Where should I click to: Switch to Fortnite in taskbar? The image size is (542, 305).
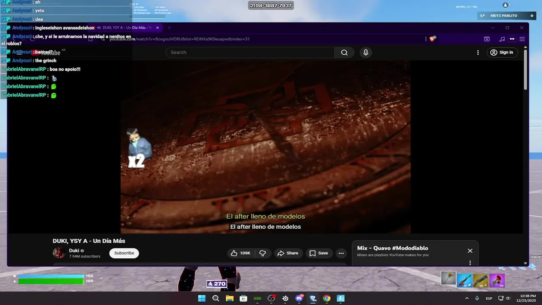tap(341, 298)
